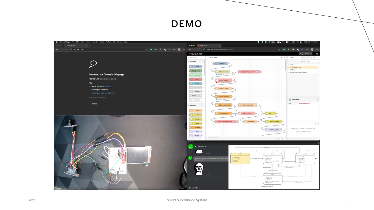The height and width of the screenshot is (210, 374).
Task: Choose the delay node in the function palette
Action: tap(196, 131)
